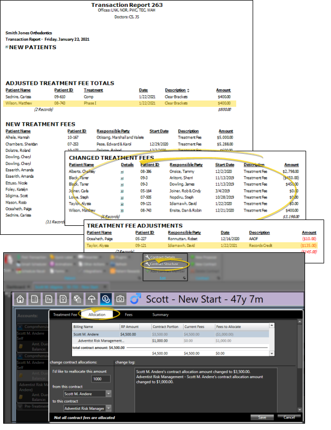
Task: Click the Save button
Action: [262, 417]
